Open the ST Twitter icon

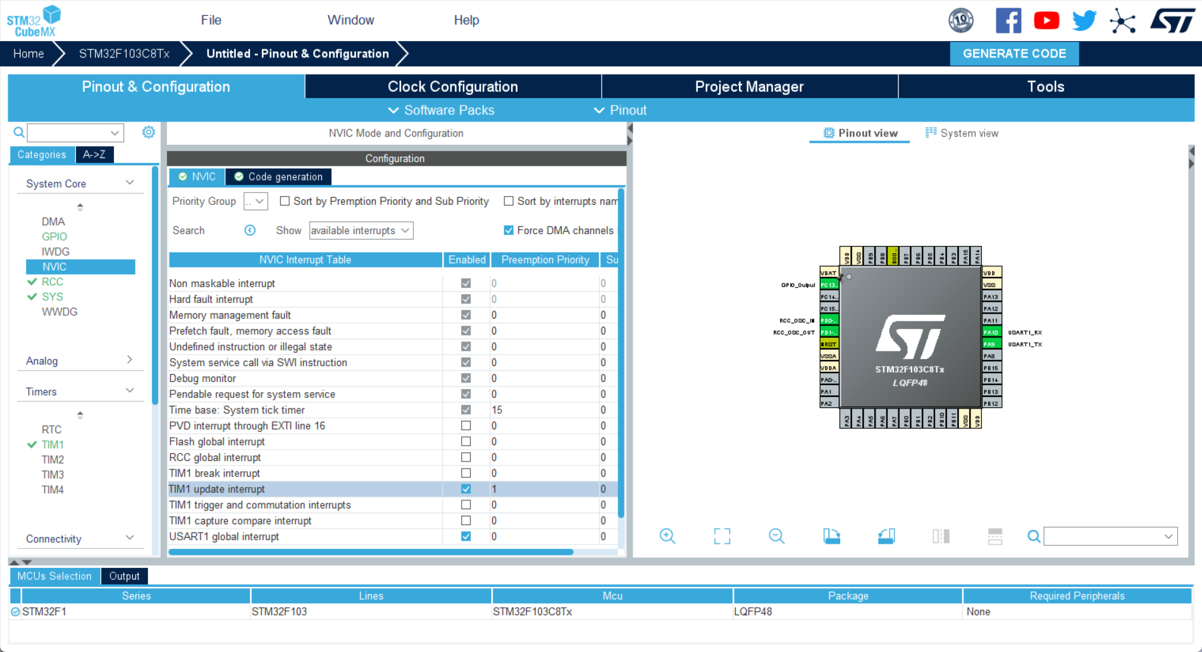(1084, 21)
